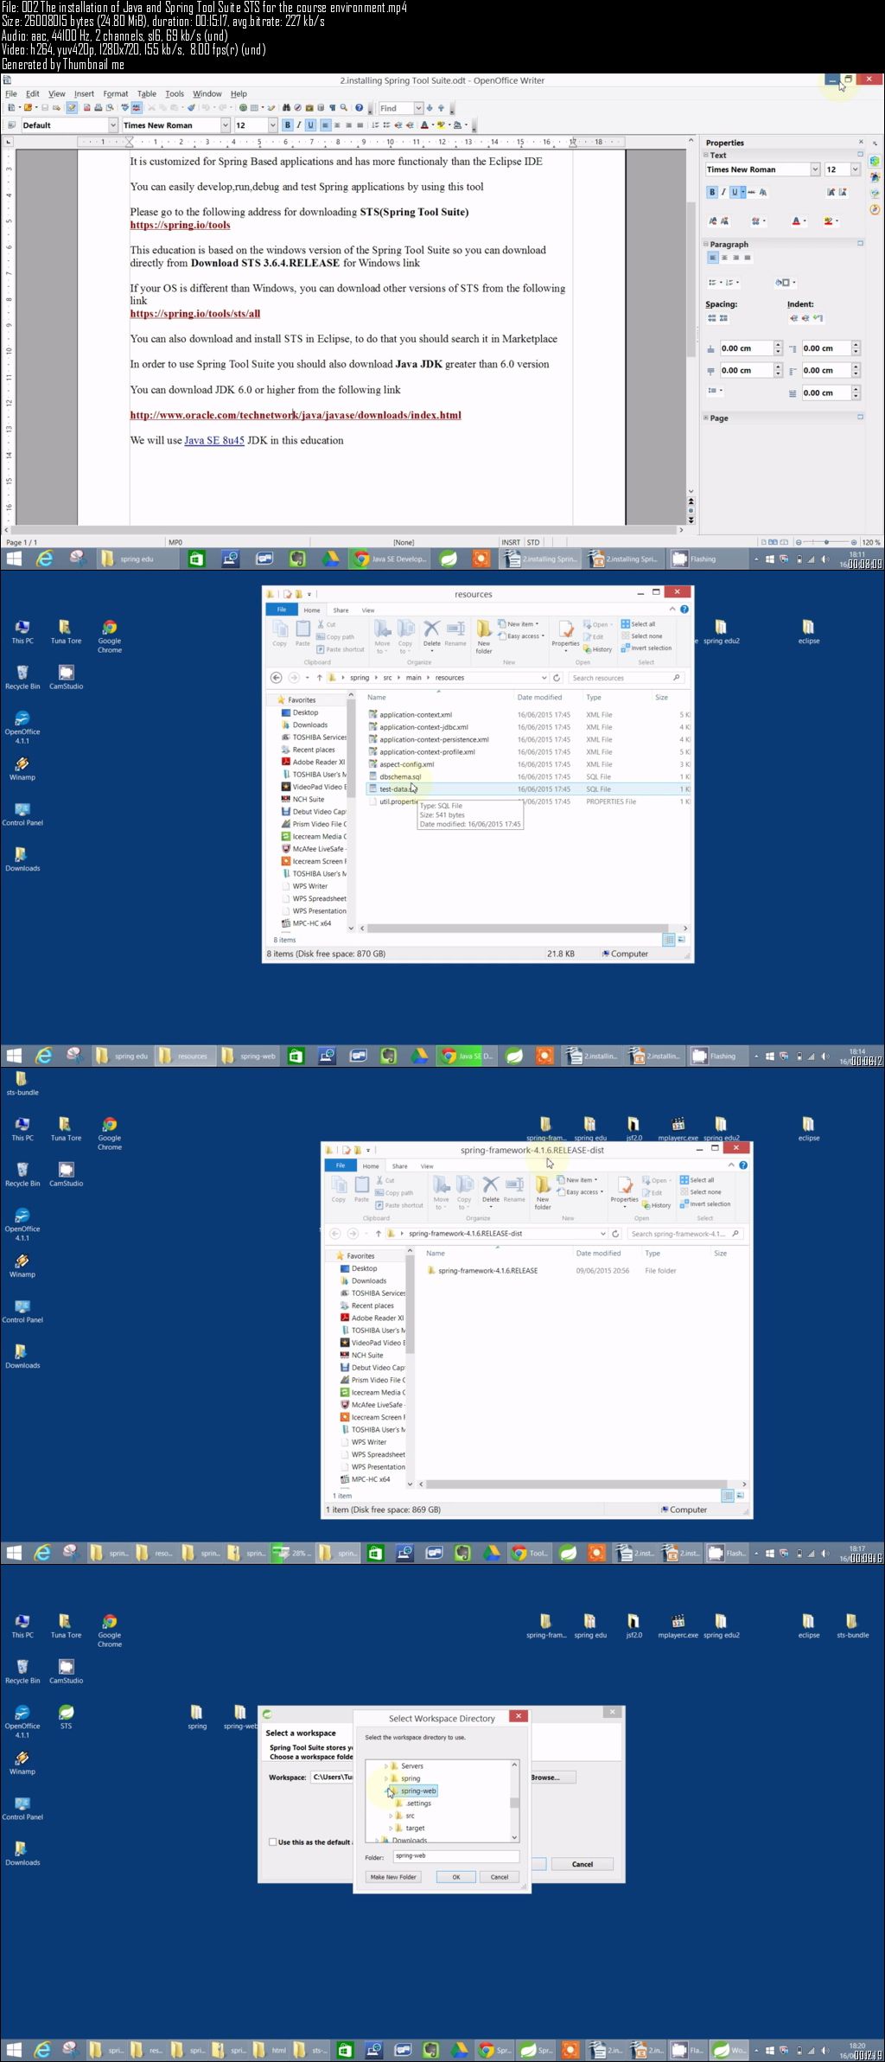This screenshot has height=2062, width=885.
Task: Toggle Justified alignment in the formatting toolbar
Action: click(x=360, y=125)
